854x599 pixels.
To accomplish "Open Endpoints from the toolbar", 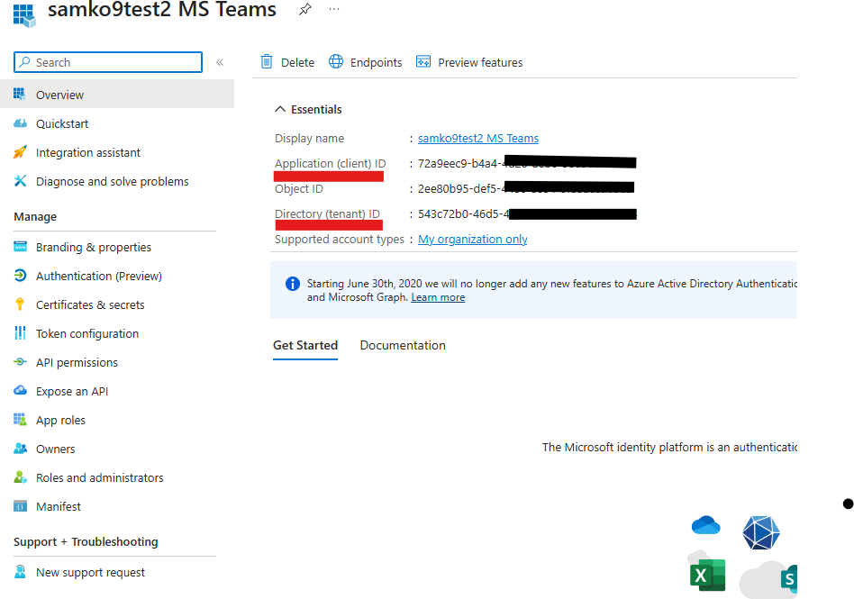I will (x=365, y=62).
